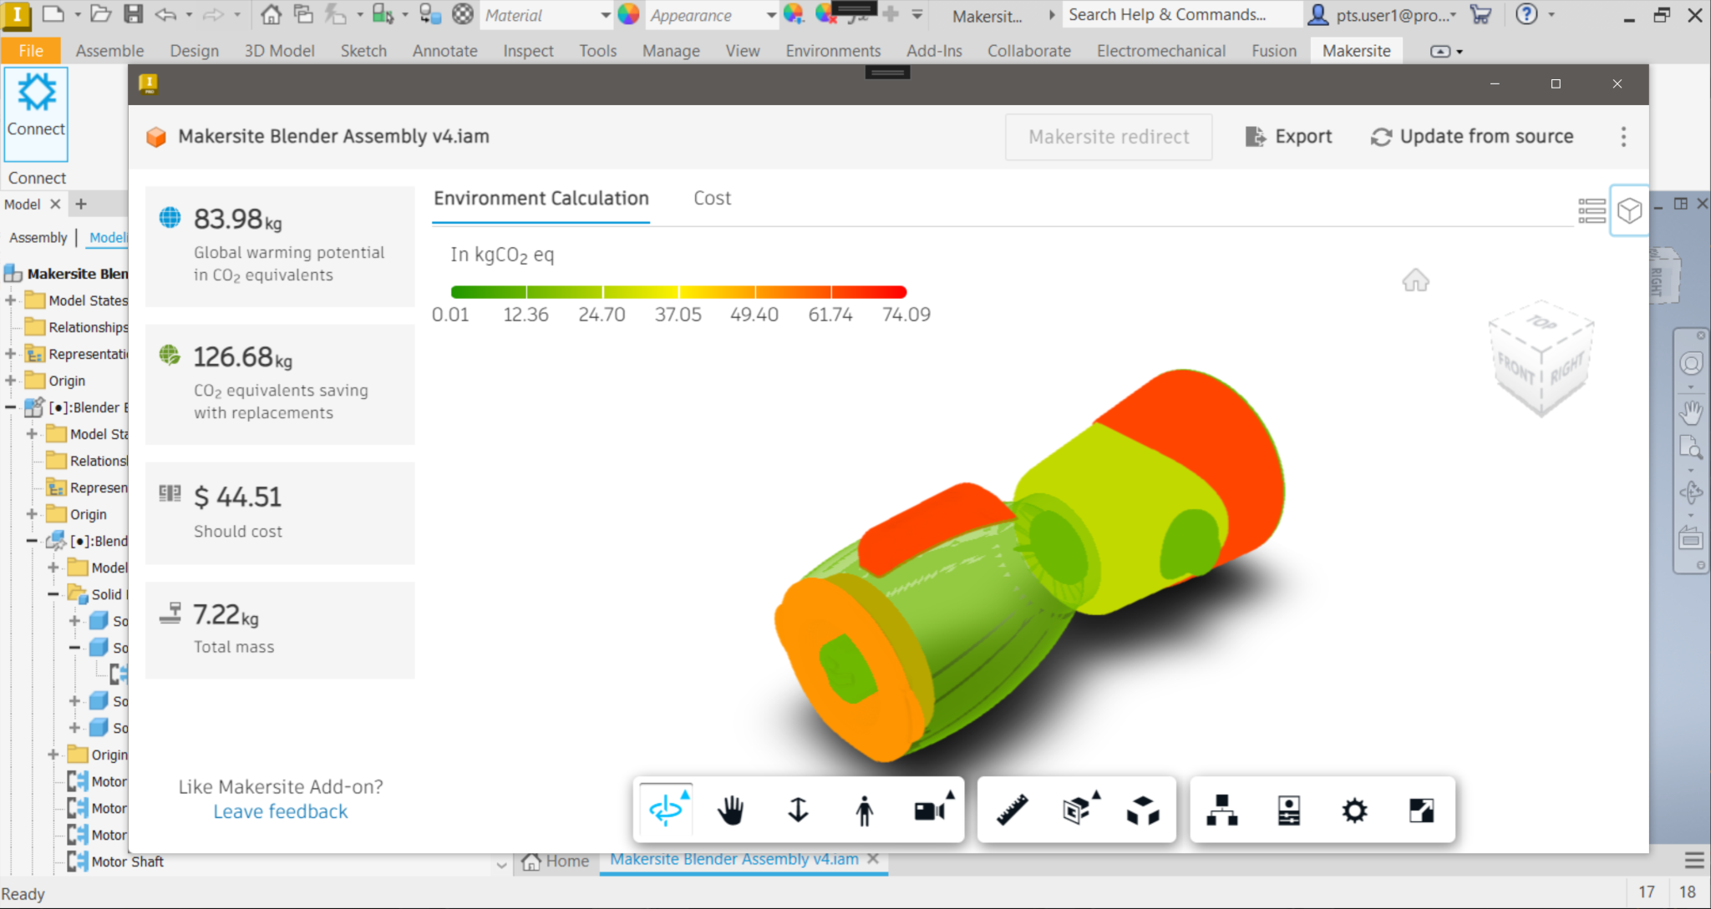Click the color wheel swatch next to Material
This screenshot has height=909, width=1711.
pos(628,14)
